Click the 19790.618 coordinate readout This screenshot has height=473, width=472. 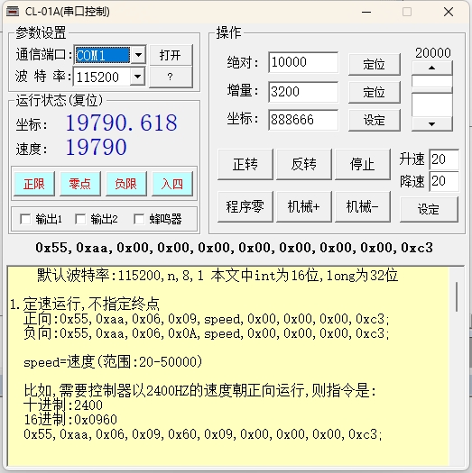pos(122,123)
